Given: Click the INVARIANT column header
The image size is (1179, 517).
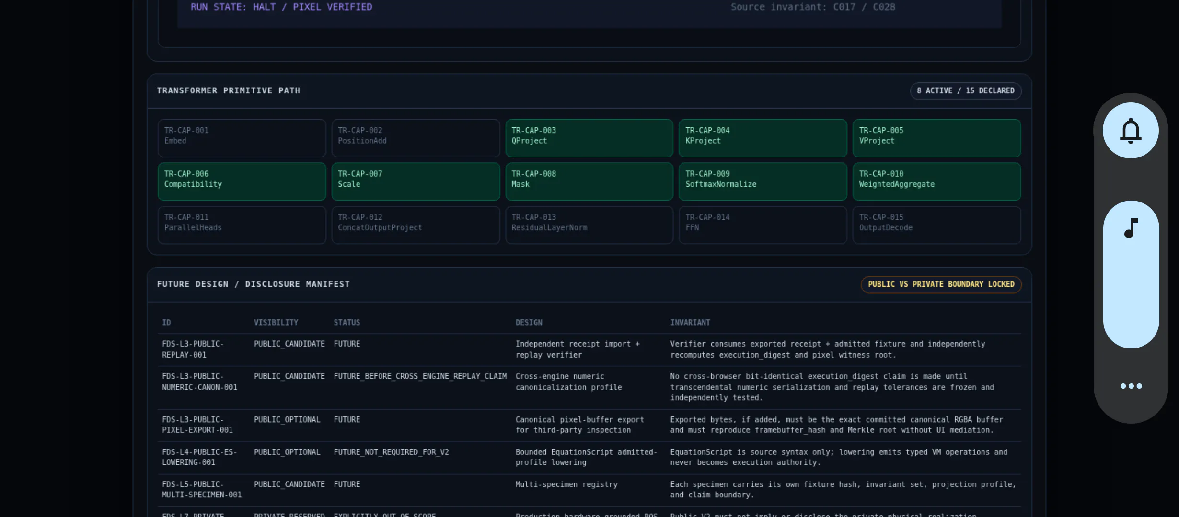Looking at the screenshot, I should click(690, 323).
